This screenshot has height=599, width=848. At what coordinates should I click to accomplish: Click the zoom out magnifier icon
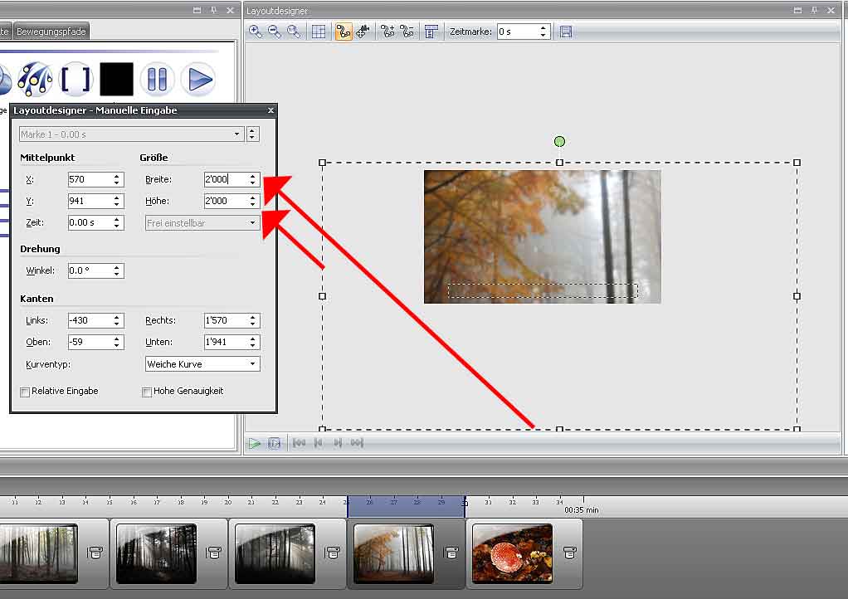coord(275,32)
